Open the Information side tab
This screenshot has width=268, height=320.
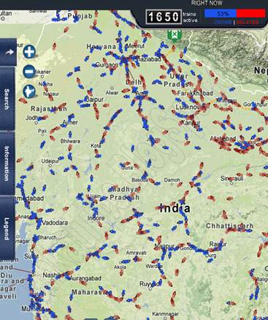(x=7, y=163)
